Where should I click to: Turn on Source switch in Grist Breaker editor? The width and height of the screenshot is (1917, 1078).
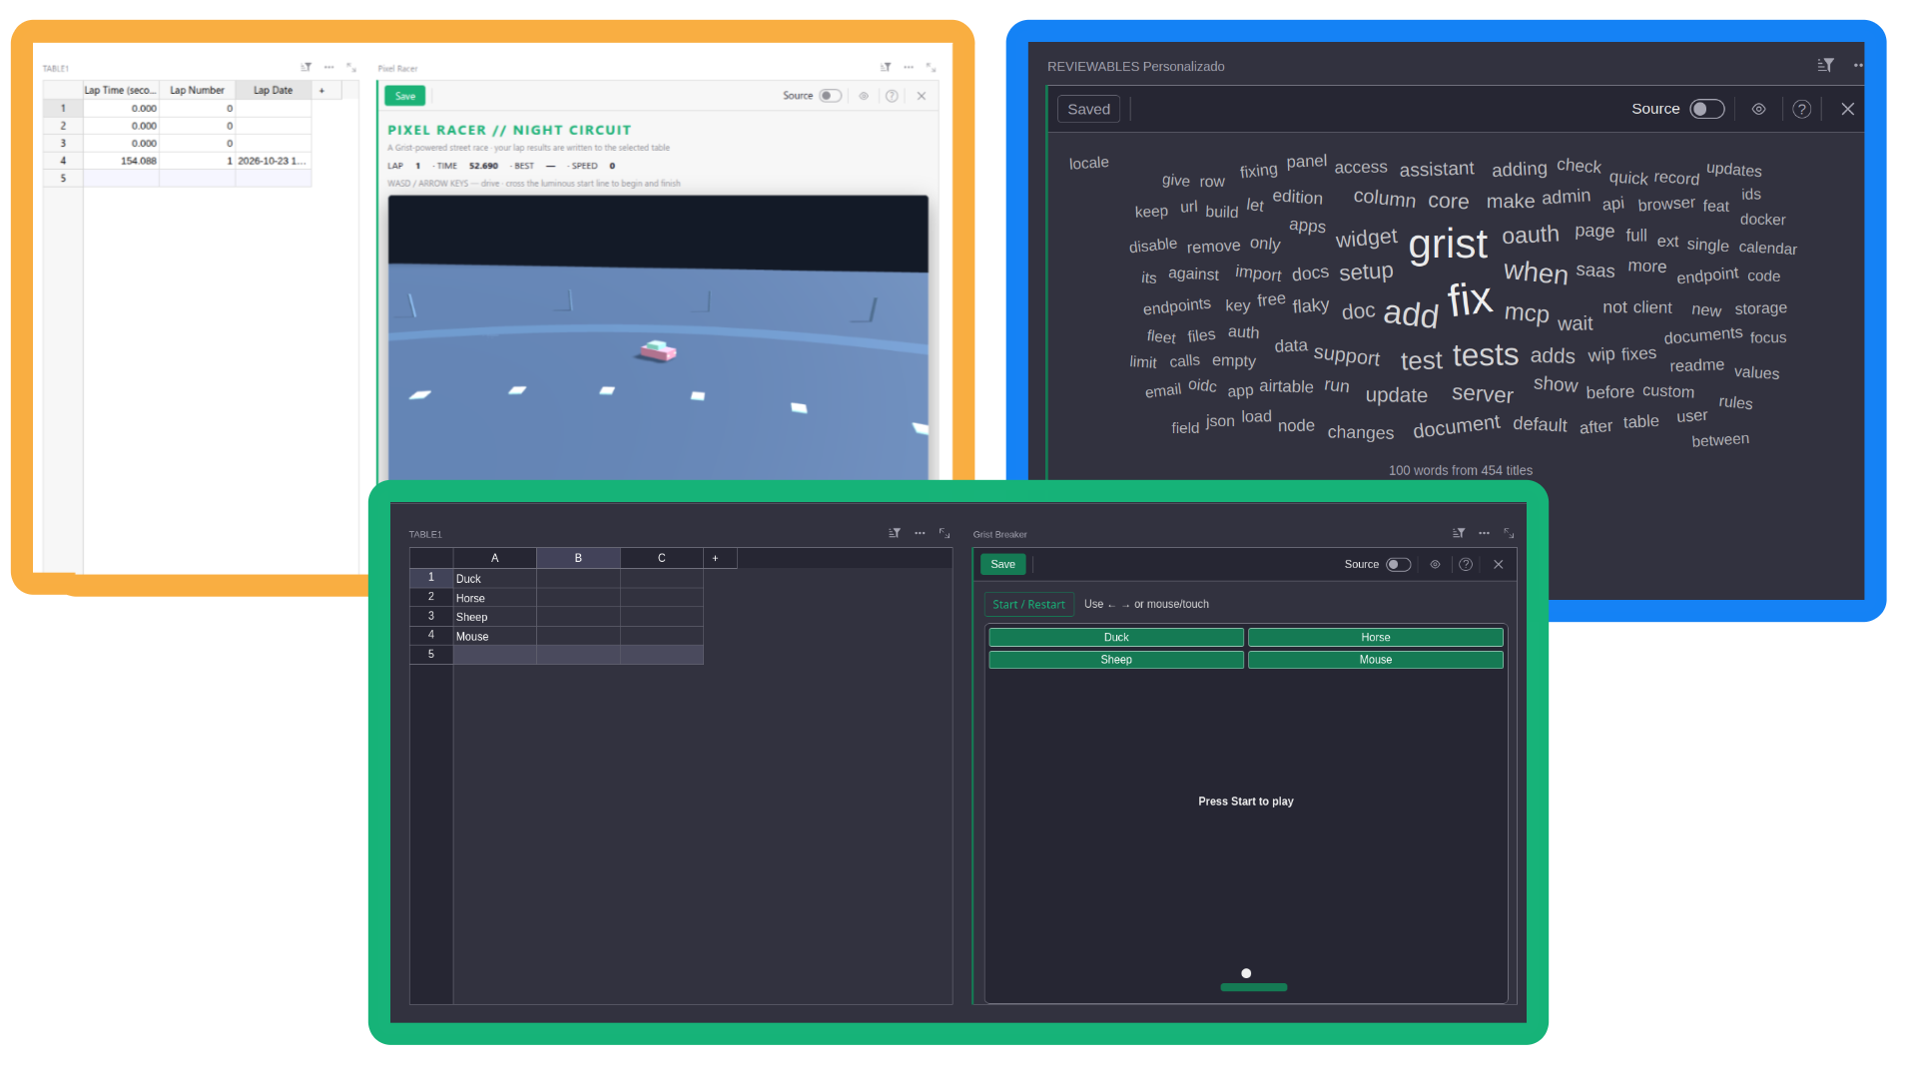click(1398, 564)
